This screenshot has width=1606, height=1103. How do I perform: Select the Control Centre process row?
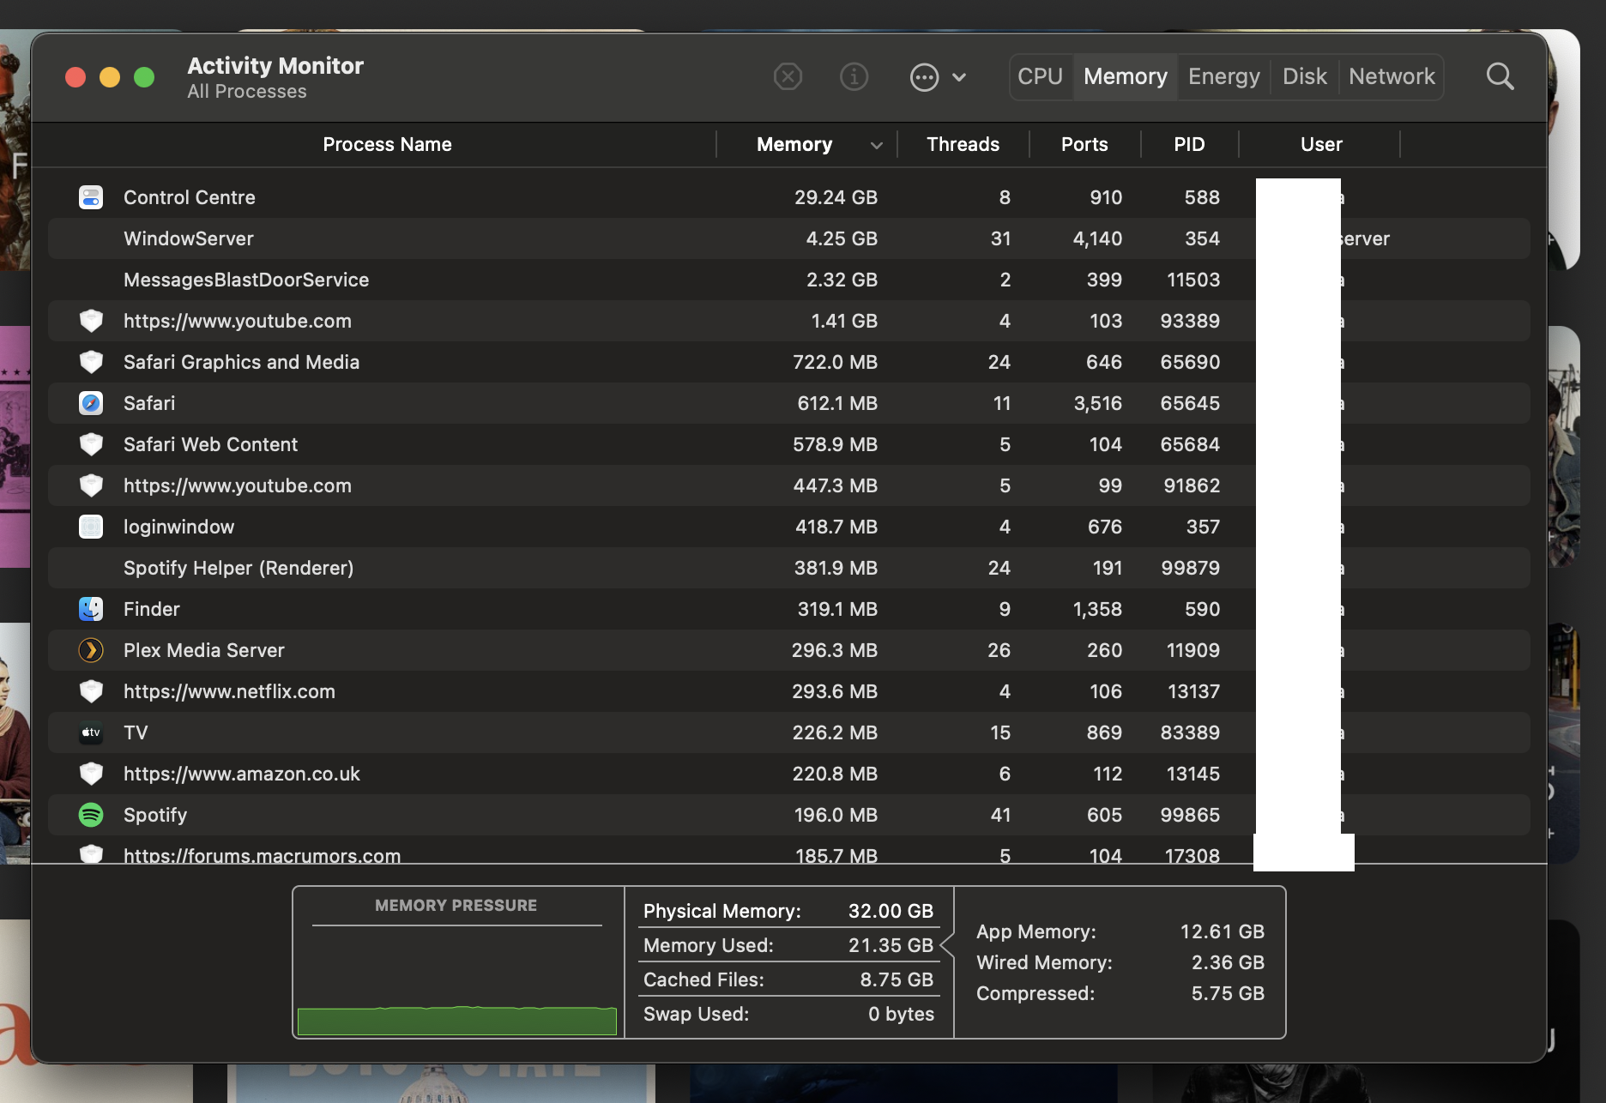(789, 197)
